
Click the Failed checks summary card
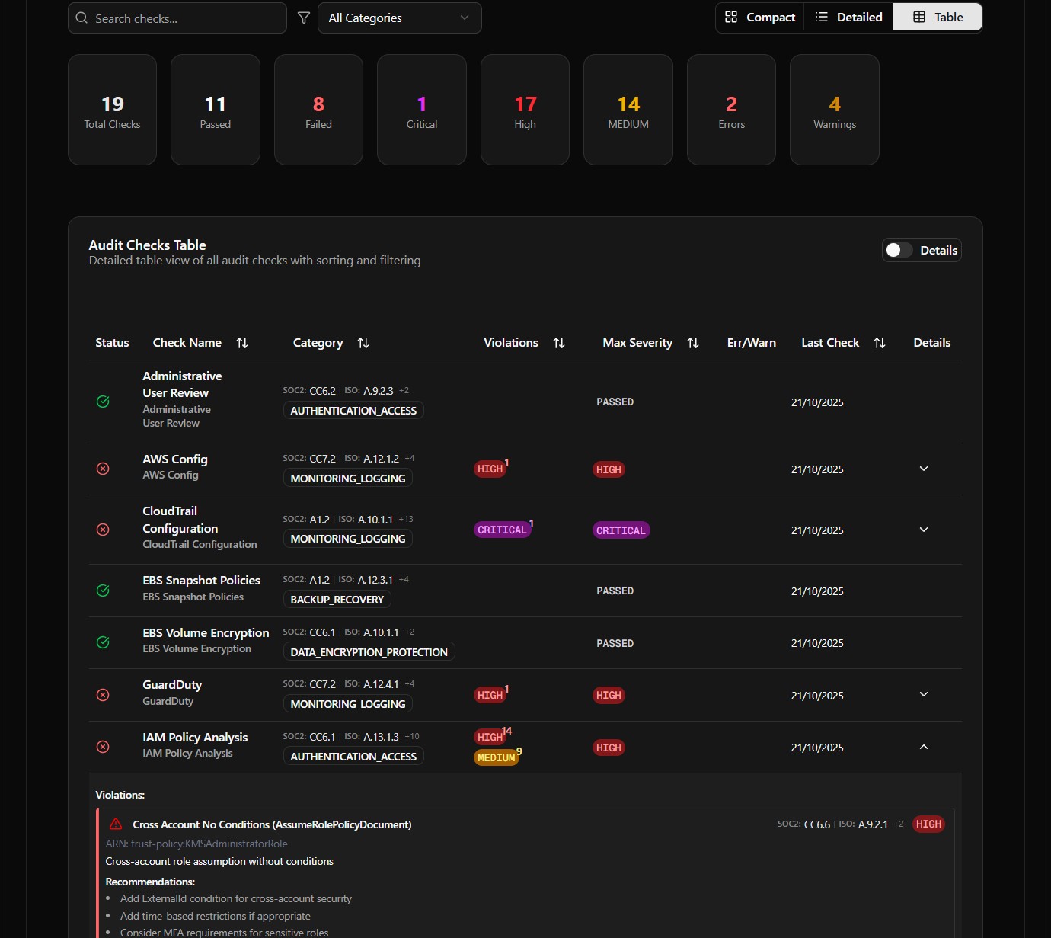[x=318, y=110]
